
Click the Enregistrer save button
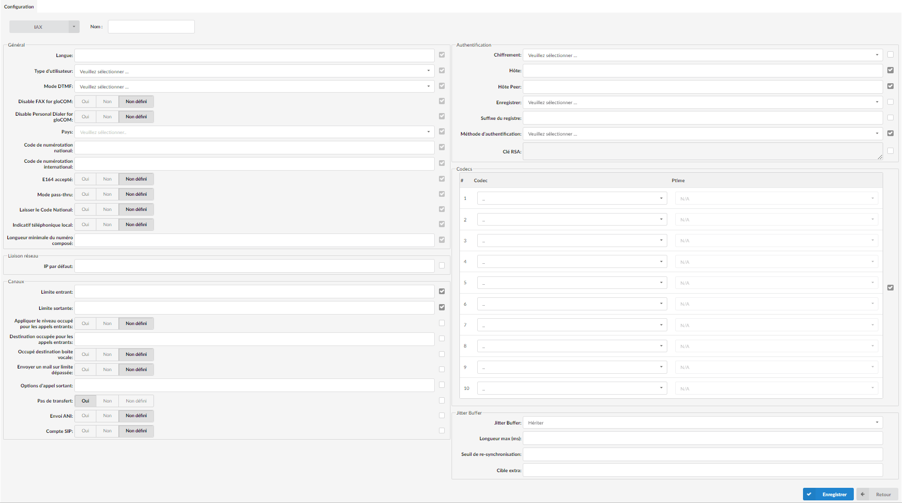tap(828, 494)
